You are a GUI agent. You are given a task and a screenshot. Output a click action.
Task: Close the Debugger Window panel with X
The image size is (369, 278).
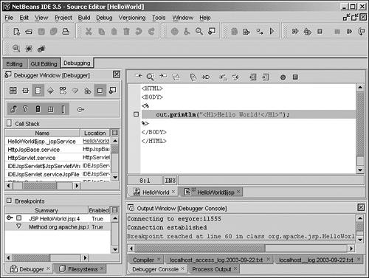pyautogui.click(x=117, y=74)
